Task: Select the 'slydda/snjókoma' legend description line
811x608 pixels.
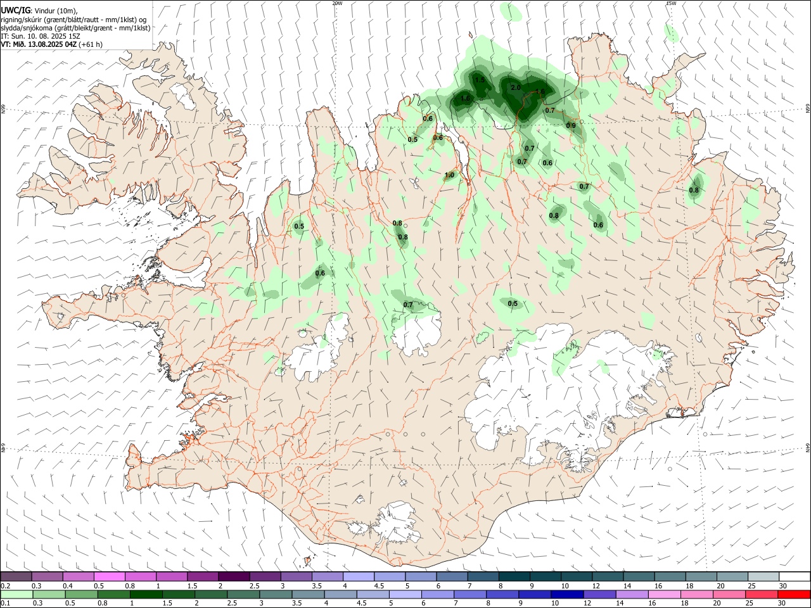Action: (x=75, y=28)
